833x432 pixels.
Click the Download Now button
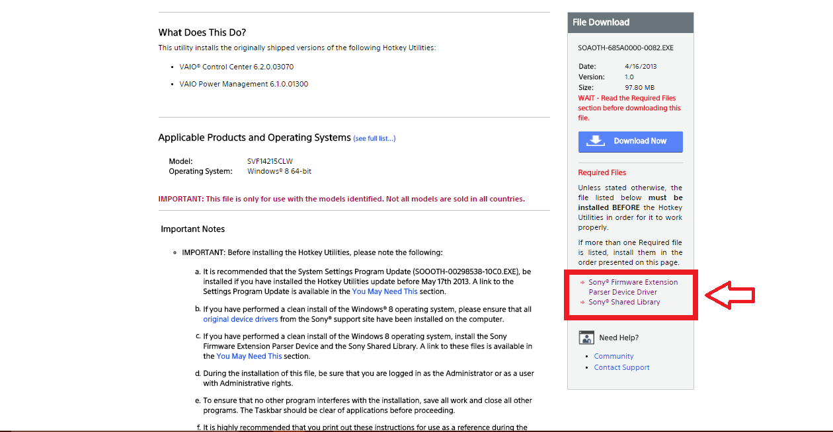(630, 141)
